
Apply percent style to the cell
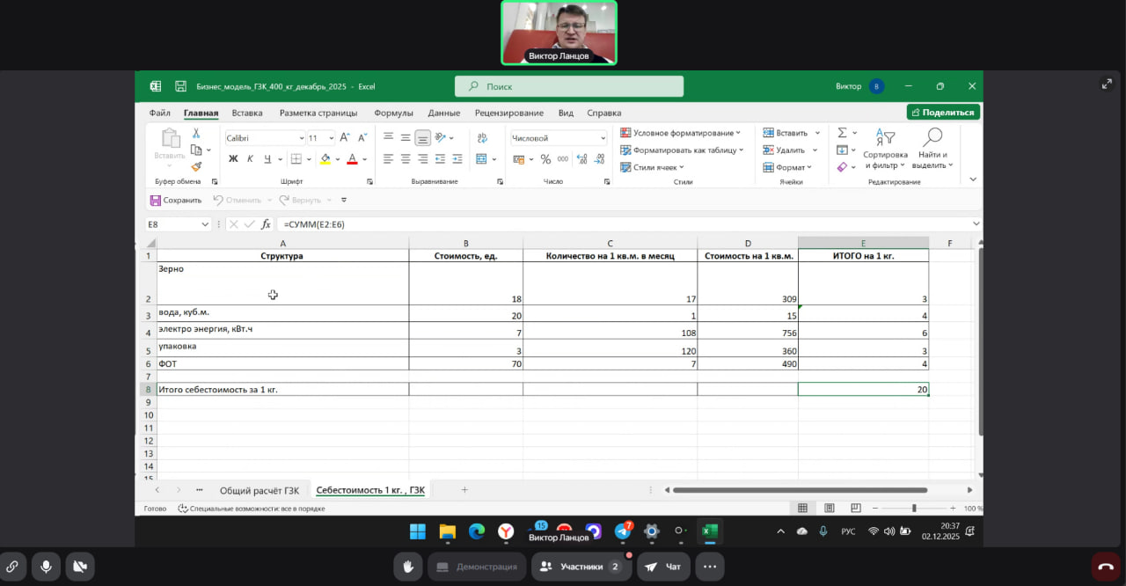click(x=545, y=159)
